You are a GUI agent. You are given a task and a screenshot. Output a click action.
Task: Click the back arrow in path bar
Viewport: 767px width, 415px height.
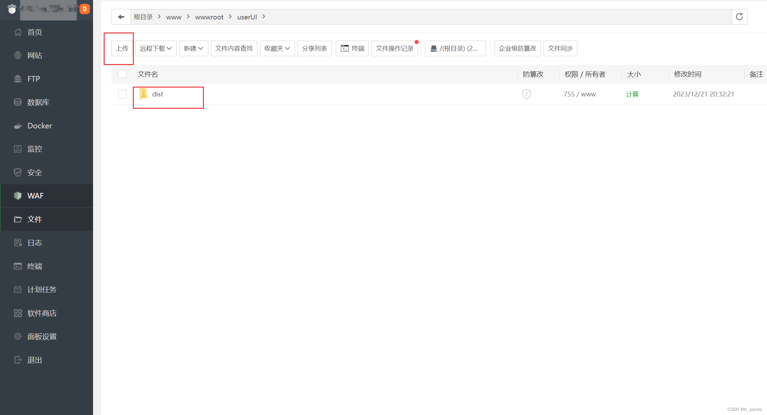121,17
